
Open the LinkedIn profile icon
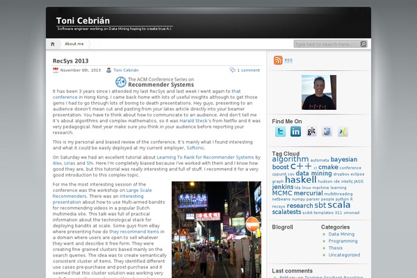[295, 131]
